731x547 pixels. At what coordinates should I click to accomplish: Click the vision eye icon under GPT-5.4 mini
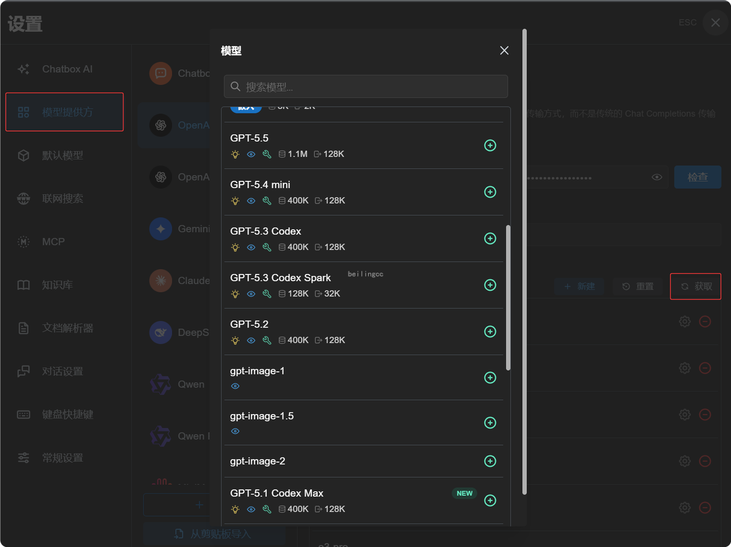click(x=251, y=201)
